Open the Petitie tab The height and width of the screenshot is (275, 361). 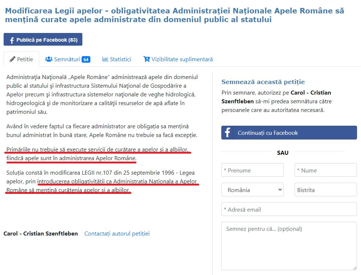21,59
